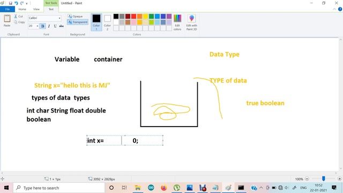Viewport: 343px width, 193px height.
Task: Redo the last undone action
Action: (22, 3)
